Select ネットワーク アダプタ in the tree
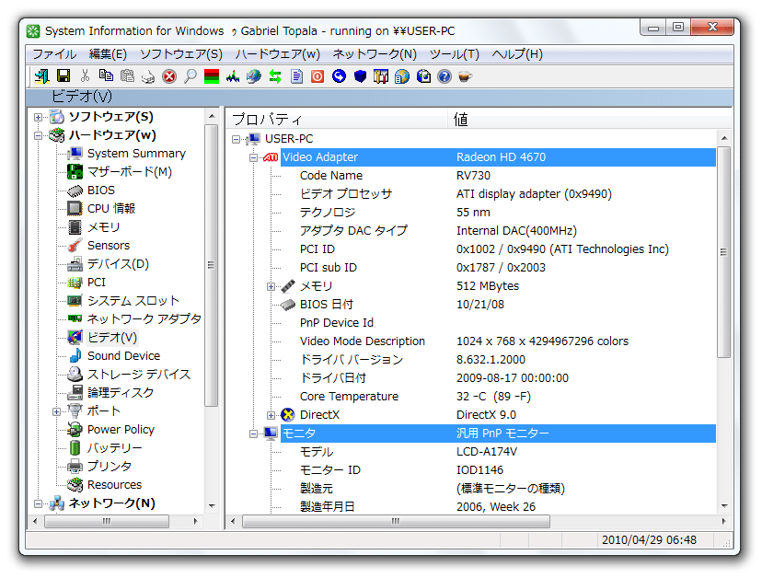Screen dimensions: 762x578 pyautogui.click(x=144, y=319)
